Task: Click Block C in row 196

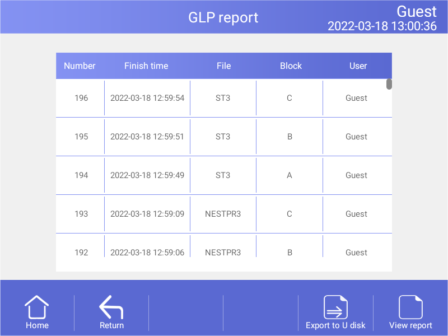Action: pos(290,98)
